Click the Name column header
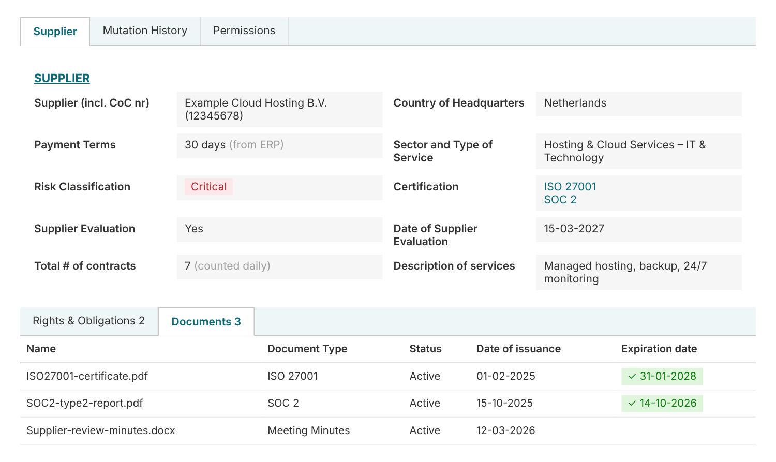Image resolution: width=776 pixels, height=462 pixels. coord(41,349)
